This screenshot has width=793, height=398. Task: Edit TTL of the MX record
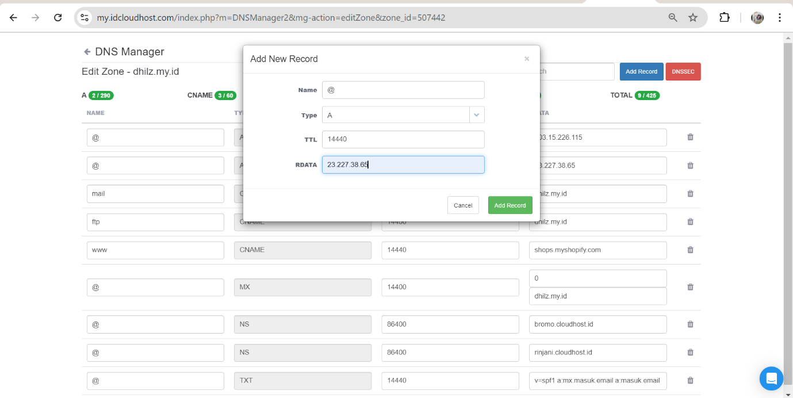(450, 287)
